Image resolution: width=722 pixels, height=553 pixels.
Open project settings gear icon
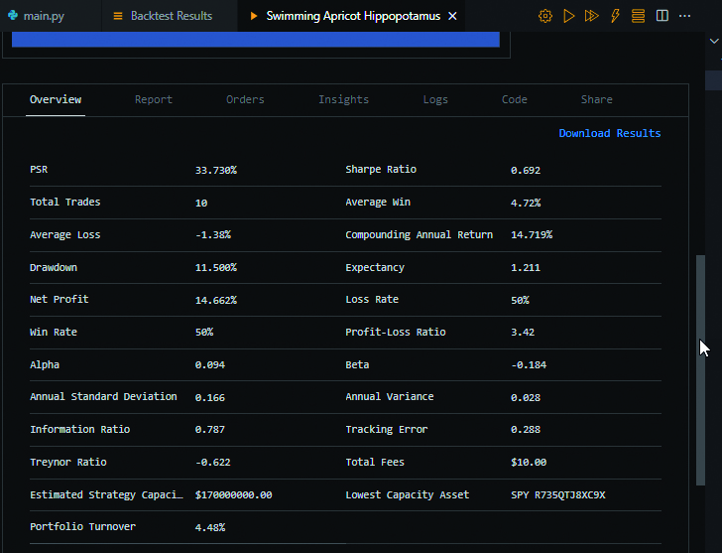[545, 16]
